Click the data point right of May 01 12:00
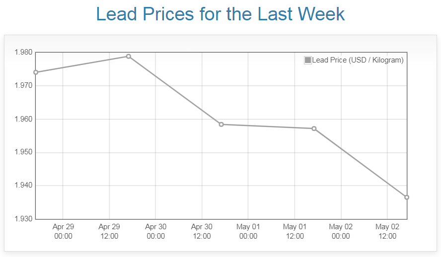 pos(314,128)
